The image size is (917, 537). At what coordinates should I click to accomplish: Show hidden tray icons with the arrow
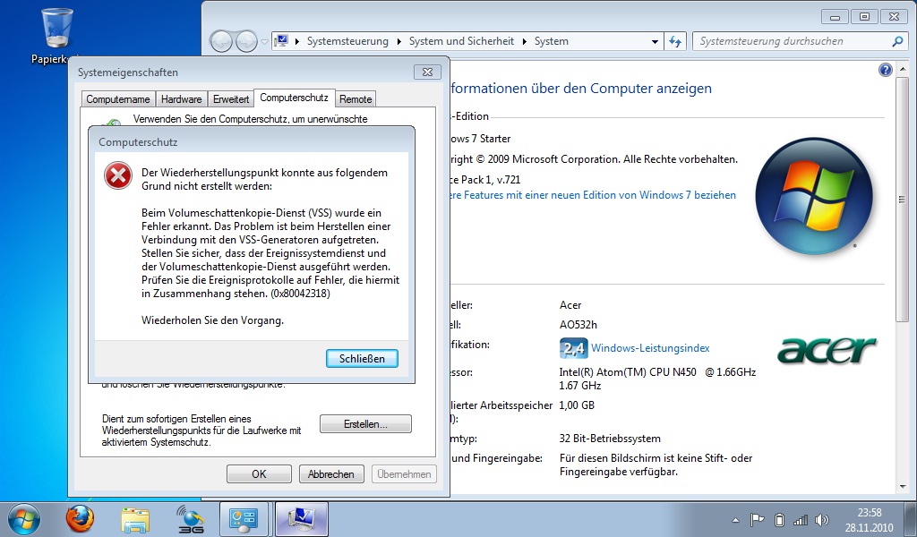pos(736,520)
